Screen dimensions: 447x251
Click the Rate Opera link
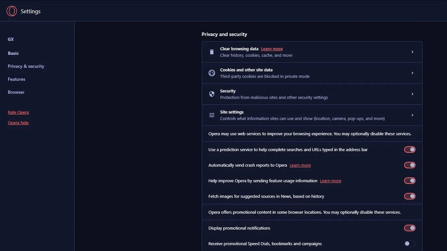click(x=18, y=112)
